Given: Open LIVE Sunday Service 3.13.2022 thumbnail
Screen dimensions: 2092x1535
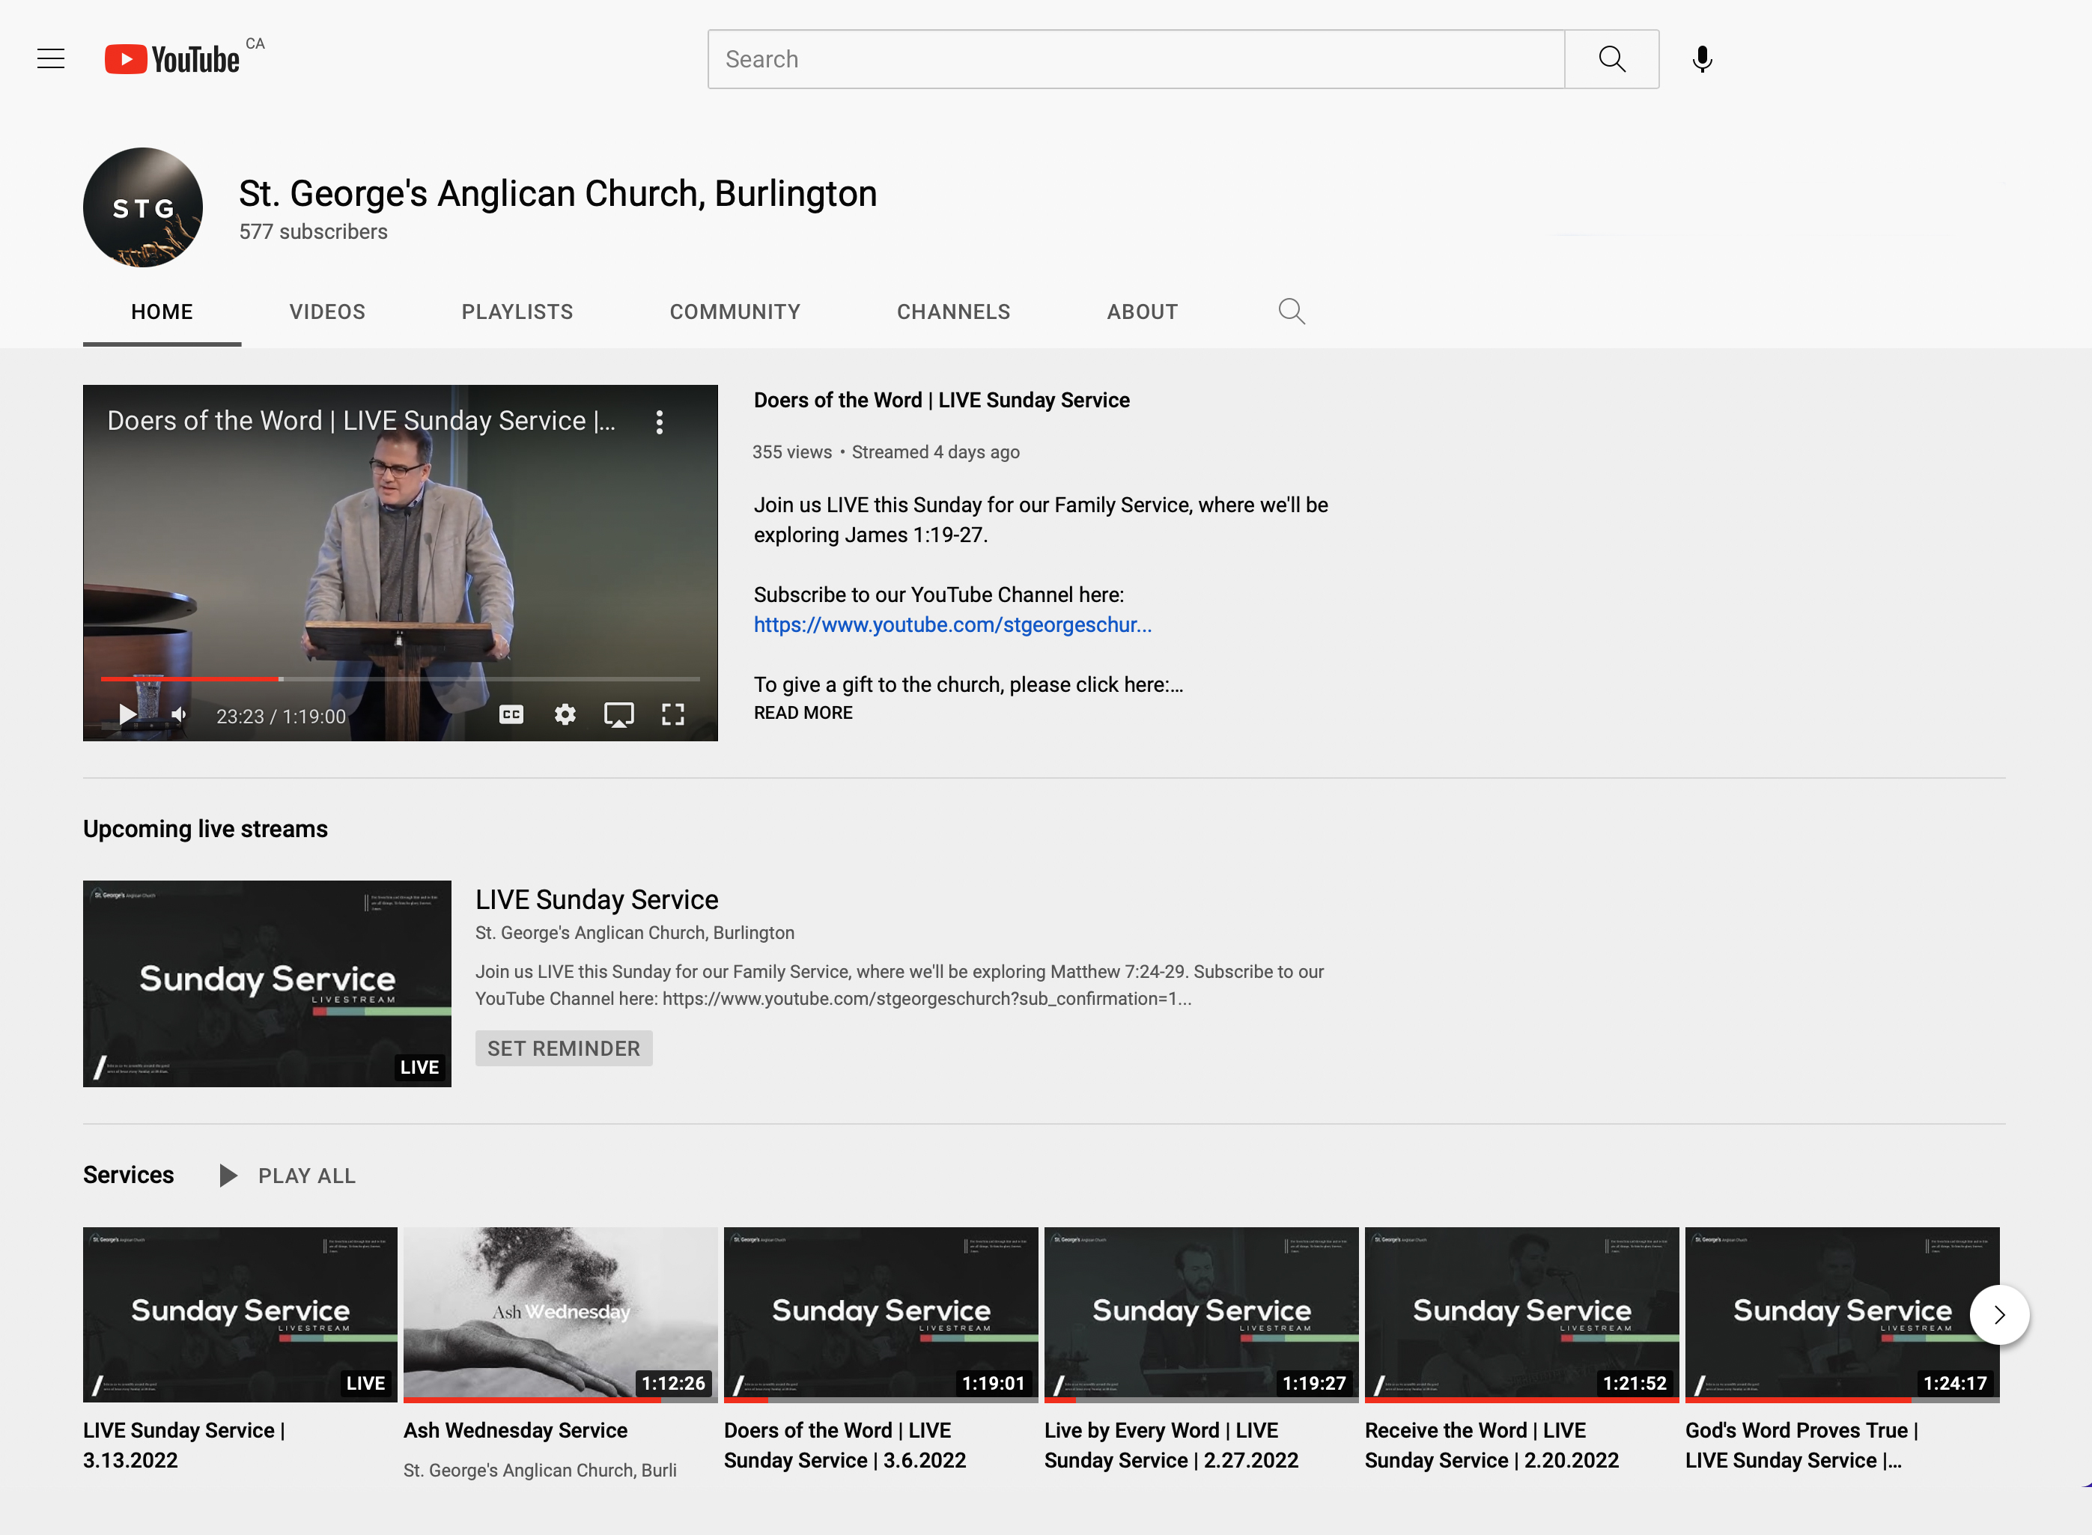Looking at the screenshot, I should tap(240, 1315).
